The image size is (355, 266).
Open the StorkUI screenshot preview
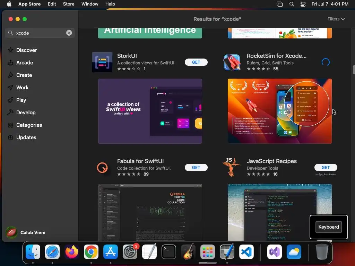coord(150,111)
